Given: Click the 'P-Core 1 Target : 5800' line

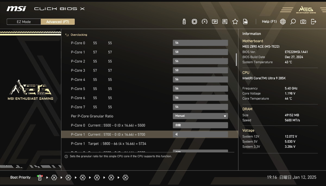Looking at the screenshot, I should click(109, 144).
